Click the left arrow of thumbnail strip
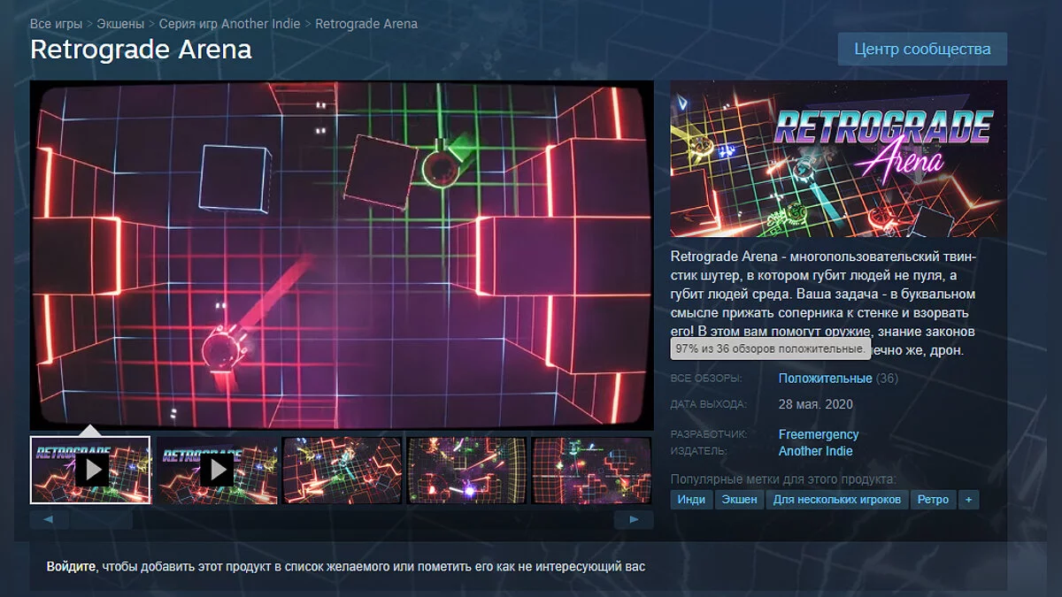The image size is (1062, 597). (x=49, y=520)
